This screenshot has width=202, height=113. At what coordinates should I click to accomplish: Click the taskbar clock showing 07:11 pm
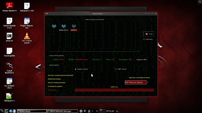[x=110, y=111]
